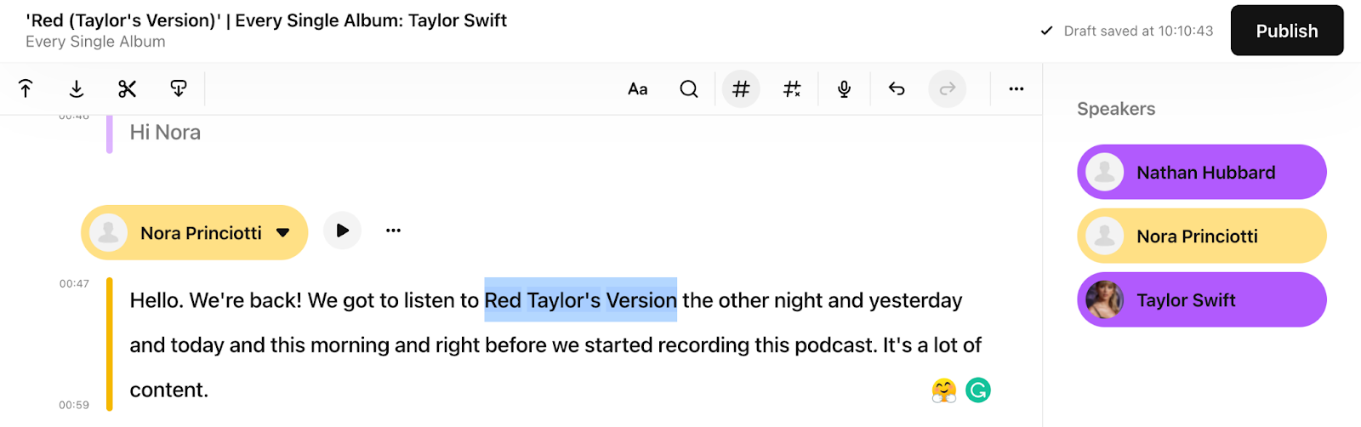
Task: Toggle the hashtag marker button
Action: coord(741,88)
